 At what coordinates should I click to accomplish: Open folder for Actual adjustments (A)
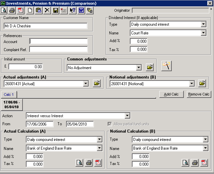click(x=97, y=83)
